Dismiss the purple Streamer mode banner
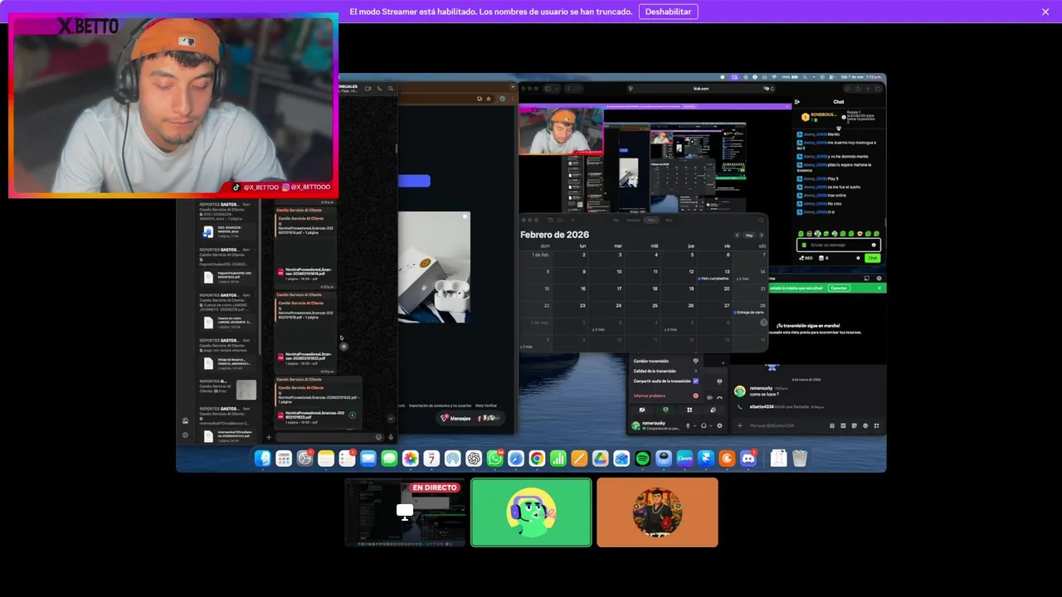The height and width of the screenshot is (597, 1062). click(1045, 12)
